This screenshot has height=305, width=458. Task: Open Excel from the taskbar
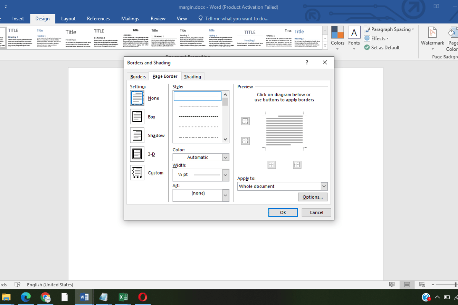point(123,297)
